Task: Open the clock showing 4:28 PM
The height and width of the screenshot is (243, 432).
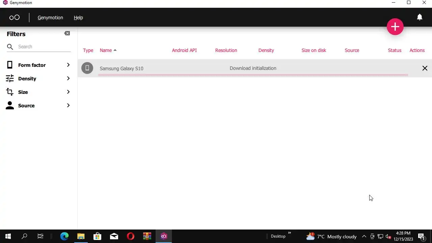Action: point(403,236)
